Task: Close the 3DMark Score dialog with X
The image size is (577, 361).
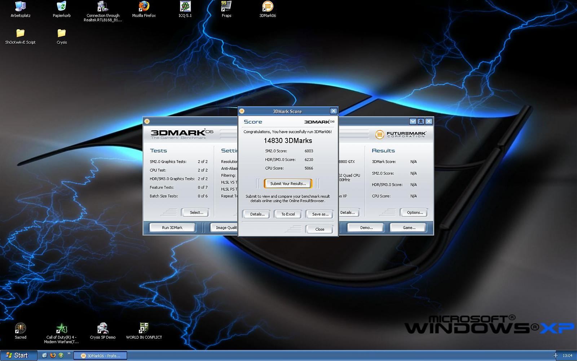Action: pyautogui.click(x=334, y=111)
